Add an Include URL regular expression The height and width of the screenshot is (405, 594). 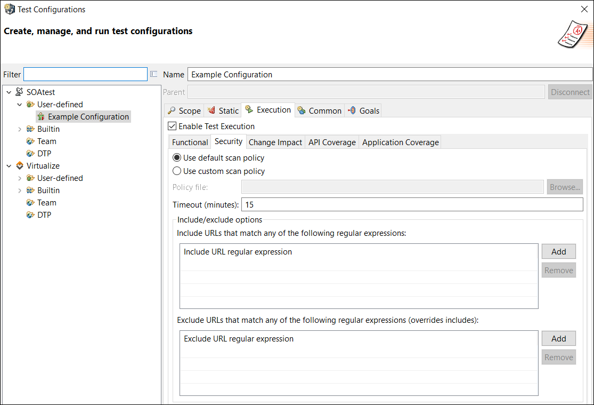click(x=558, y=251)
